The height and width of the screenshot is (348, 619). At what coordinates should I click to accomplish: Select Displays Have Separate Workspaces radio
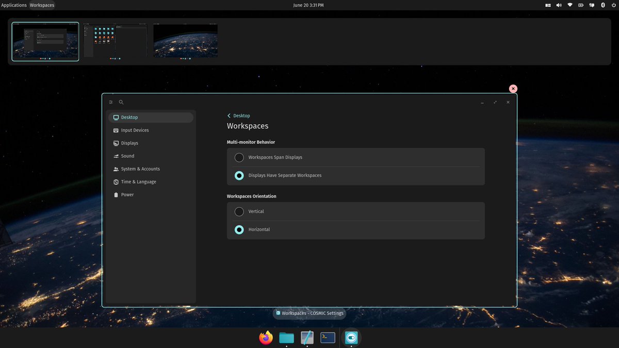239,175
